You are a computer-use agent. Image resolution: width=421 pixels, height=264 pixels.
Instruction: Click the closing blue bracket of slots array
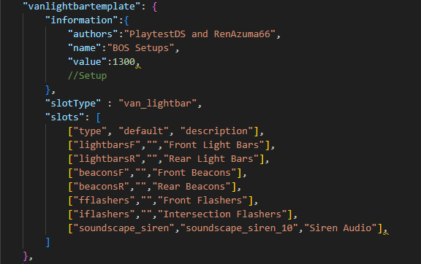(x=48, y=242)
